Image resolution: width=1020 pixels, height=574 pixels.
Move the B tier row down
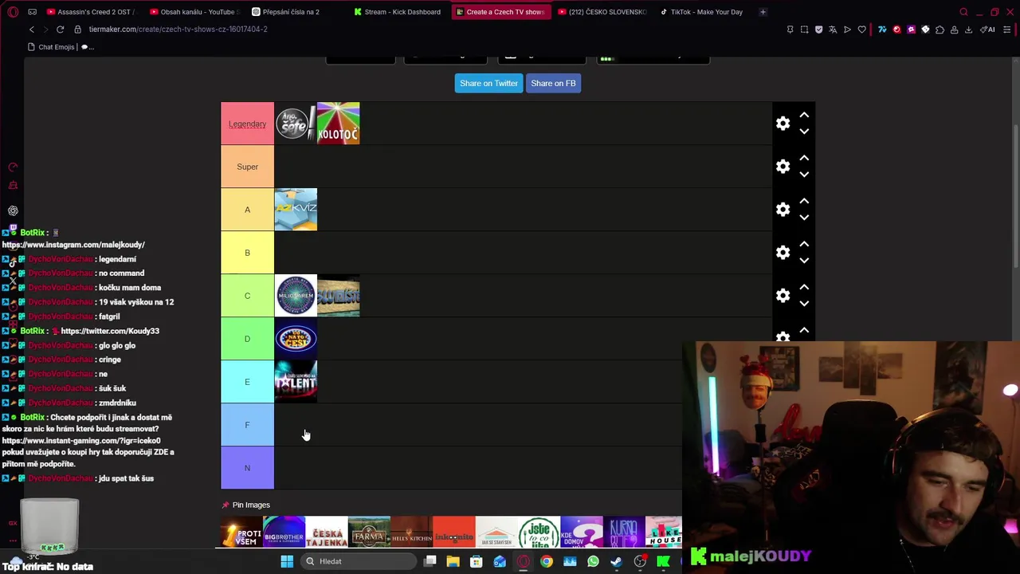pyautogui.click(x=804, y=261)
